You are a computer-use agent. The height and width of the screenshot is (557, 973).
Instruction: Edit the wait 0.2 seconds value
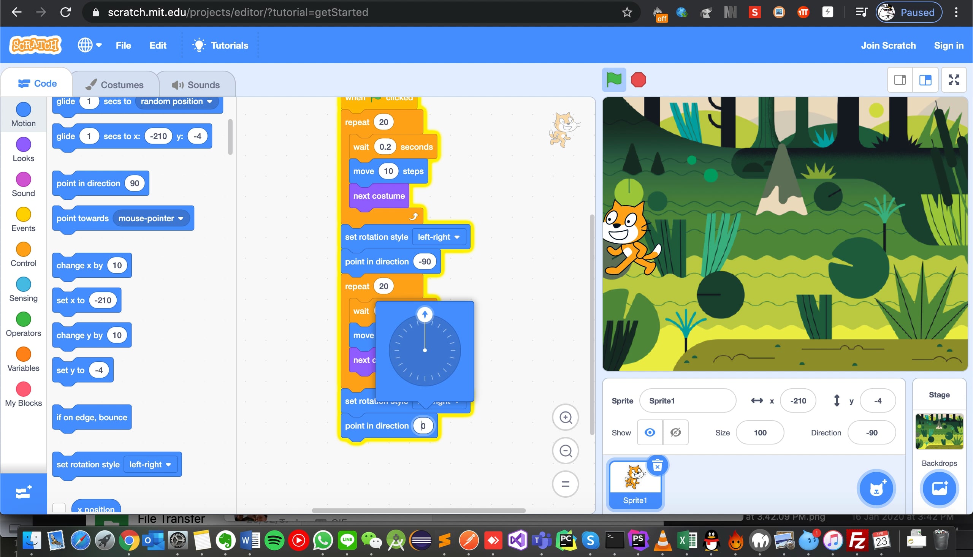point(385,147)
